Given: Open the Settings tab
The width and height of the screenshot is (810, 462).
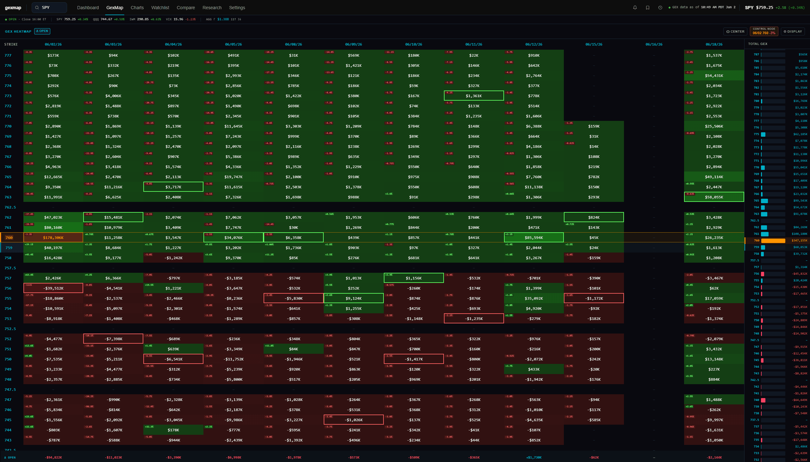Looking at the screenshot, I should pos(237,8).
